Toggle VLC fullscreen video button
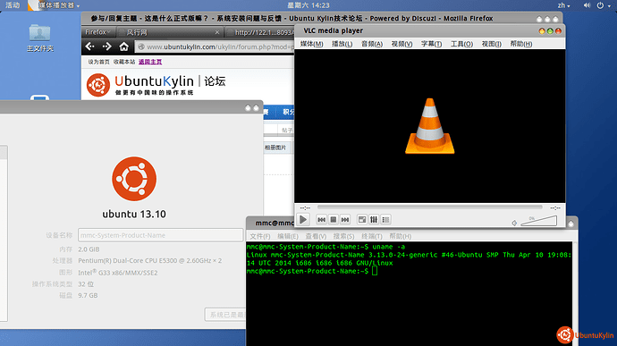The image size is (617, 346). (x=362, y=220)
